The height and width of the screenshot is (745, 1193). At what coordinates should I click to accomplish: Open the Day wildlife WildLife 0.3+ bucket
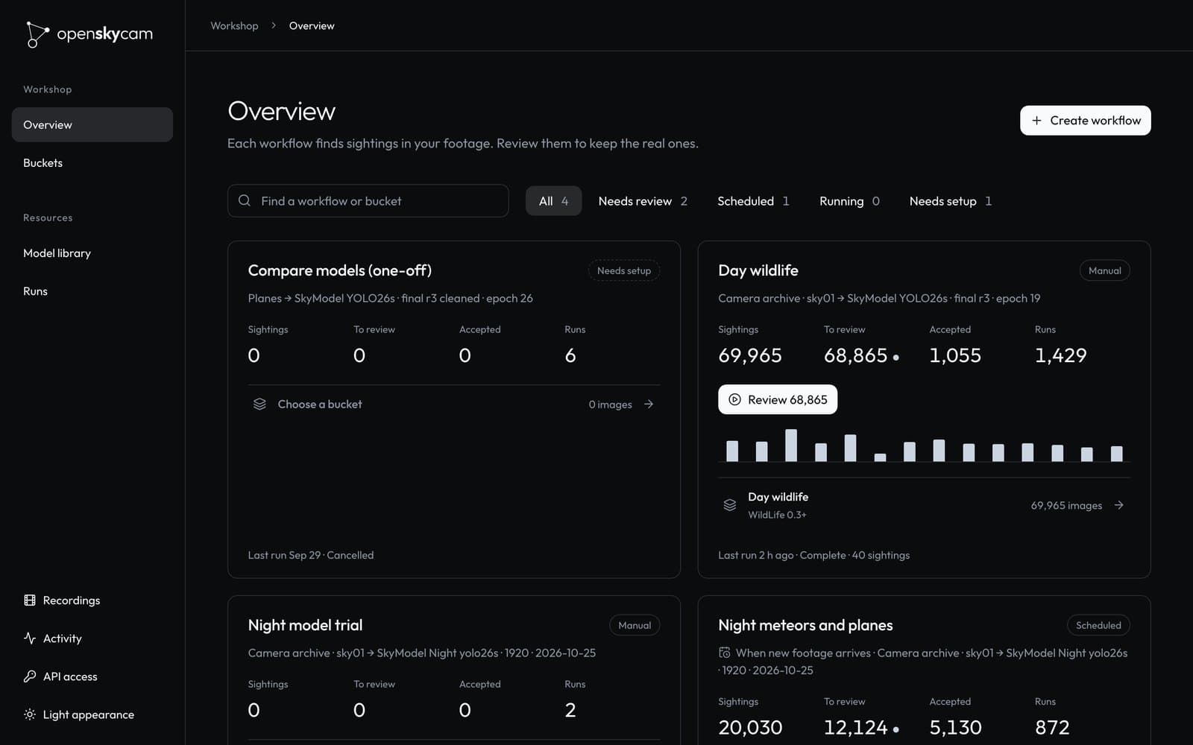[924, 505]
